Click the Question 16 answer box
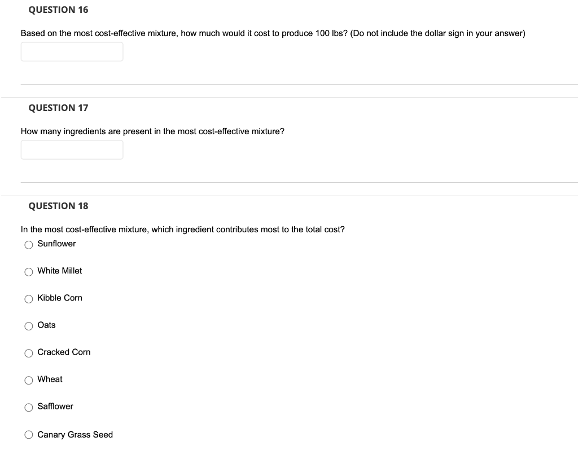 (72, 51)
